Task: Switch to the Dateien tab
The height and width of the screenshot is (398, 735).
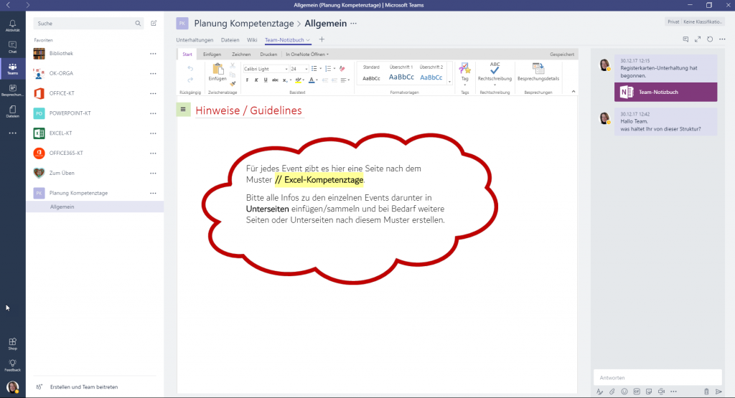Action: [x=230, y=40]
